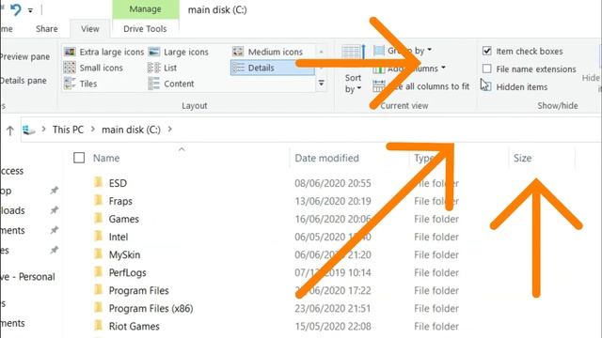Click Size all columns to fit

(x=421, y=86)
